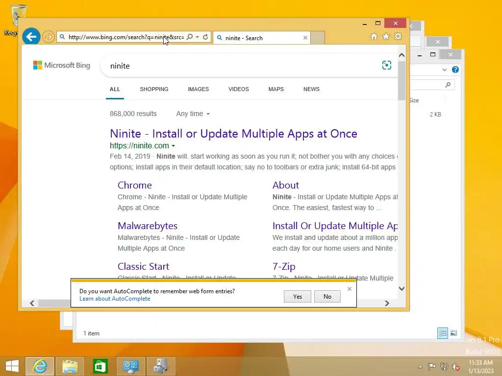Close the 'ninite - Search' tab
Screen dimensions: 502x376
coord(305,38)
